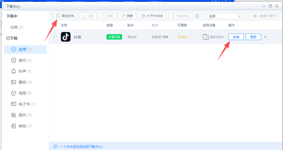Click the Douyin app icon thumbnail
The image size is (283, 150).
(66, 37)
